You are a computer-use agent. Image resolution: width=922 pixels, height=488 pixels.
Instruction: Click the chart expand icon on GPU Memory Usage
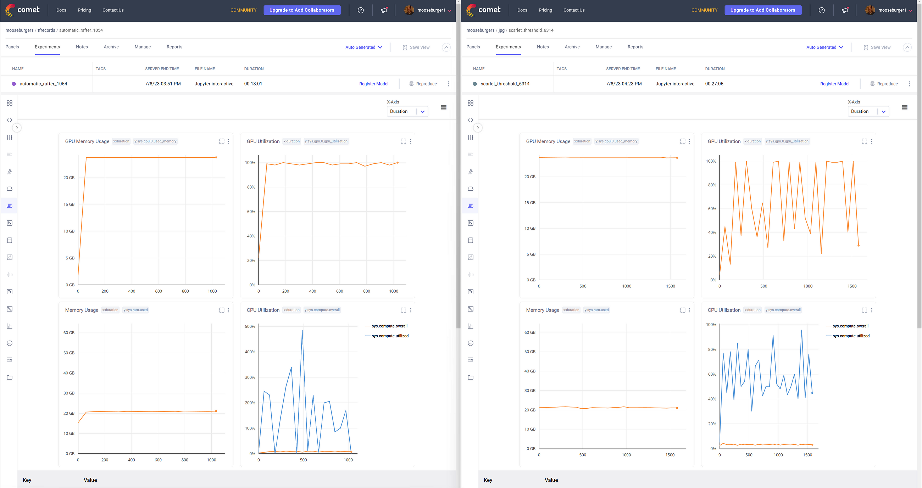[x=221, y=141]
